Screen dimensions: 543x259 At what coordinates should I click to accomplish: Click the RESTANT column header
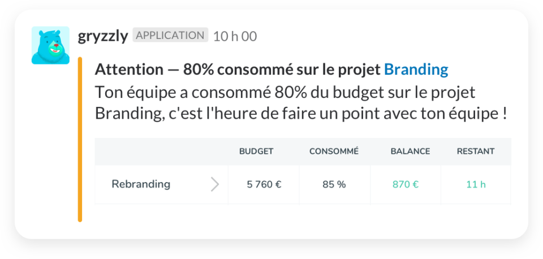pyautogui.click(x=476, y=152)
